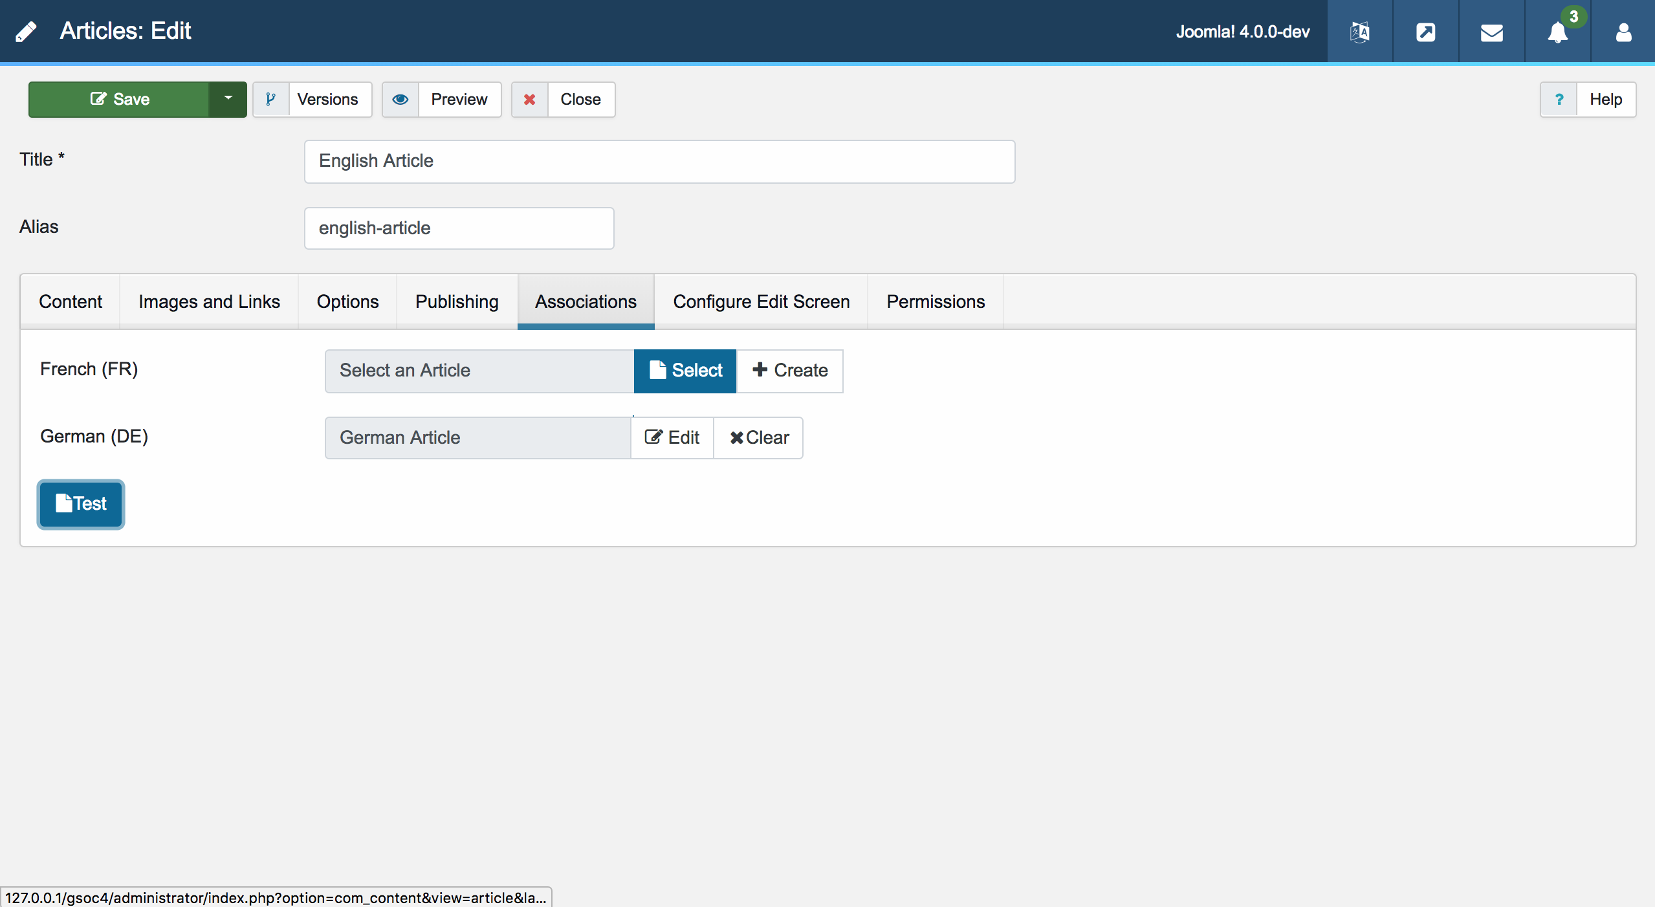This screenshot has width=1655, height=907.
Task: Open the Permissions tab
Action: 935,301
